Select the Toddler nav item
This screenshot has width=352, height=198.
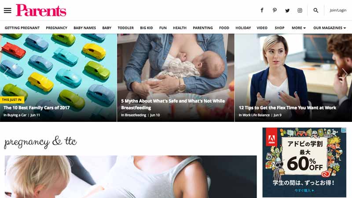[125, 28]
